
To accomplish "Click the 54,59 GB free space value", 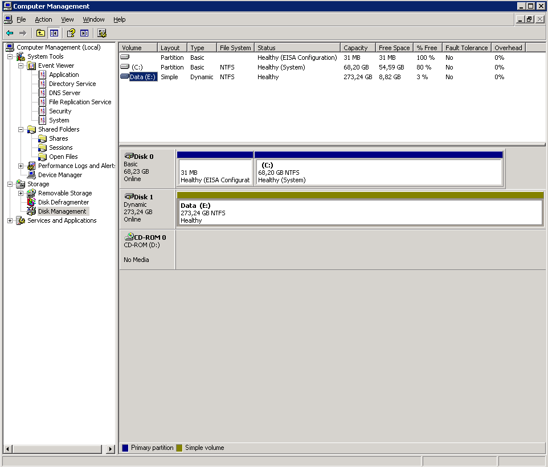I will [x=391, y=67].
